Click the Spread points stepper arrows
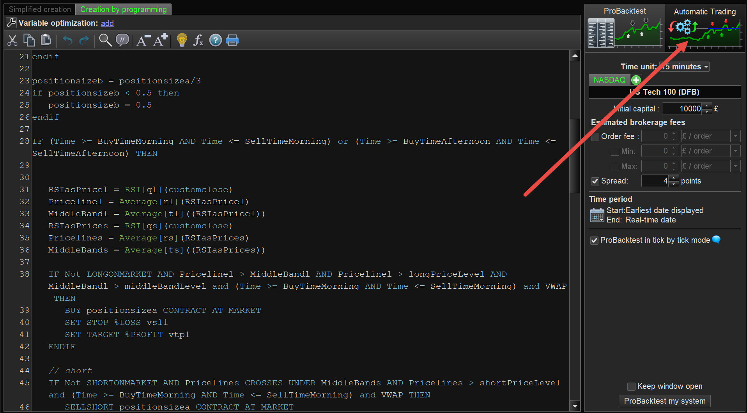This screenshot has width=747, height=413. (x=674, y=181)
